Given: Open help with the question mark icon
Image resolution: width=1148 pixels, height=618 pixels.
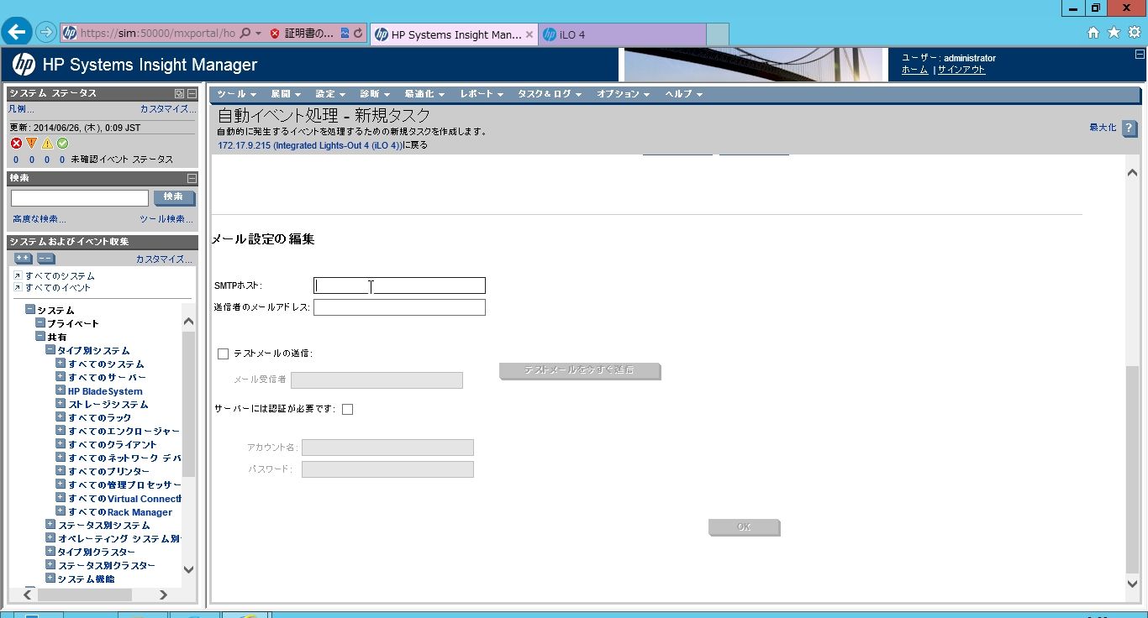Looking at the screenshot, I should (x=1130, y=128).
